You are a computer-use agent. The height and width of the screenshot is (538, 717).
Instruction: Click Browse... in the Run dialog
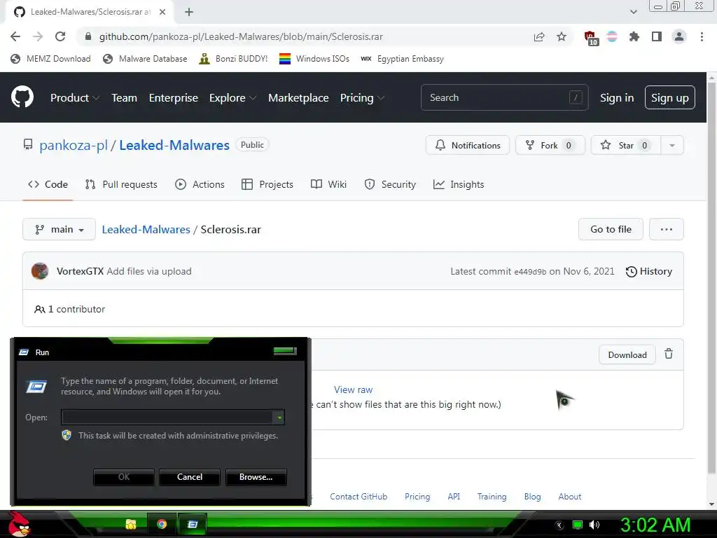[256, 476]
